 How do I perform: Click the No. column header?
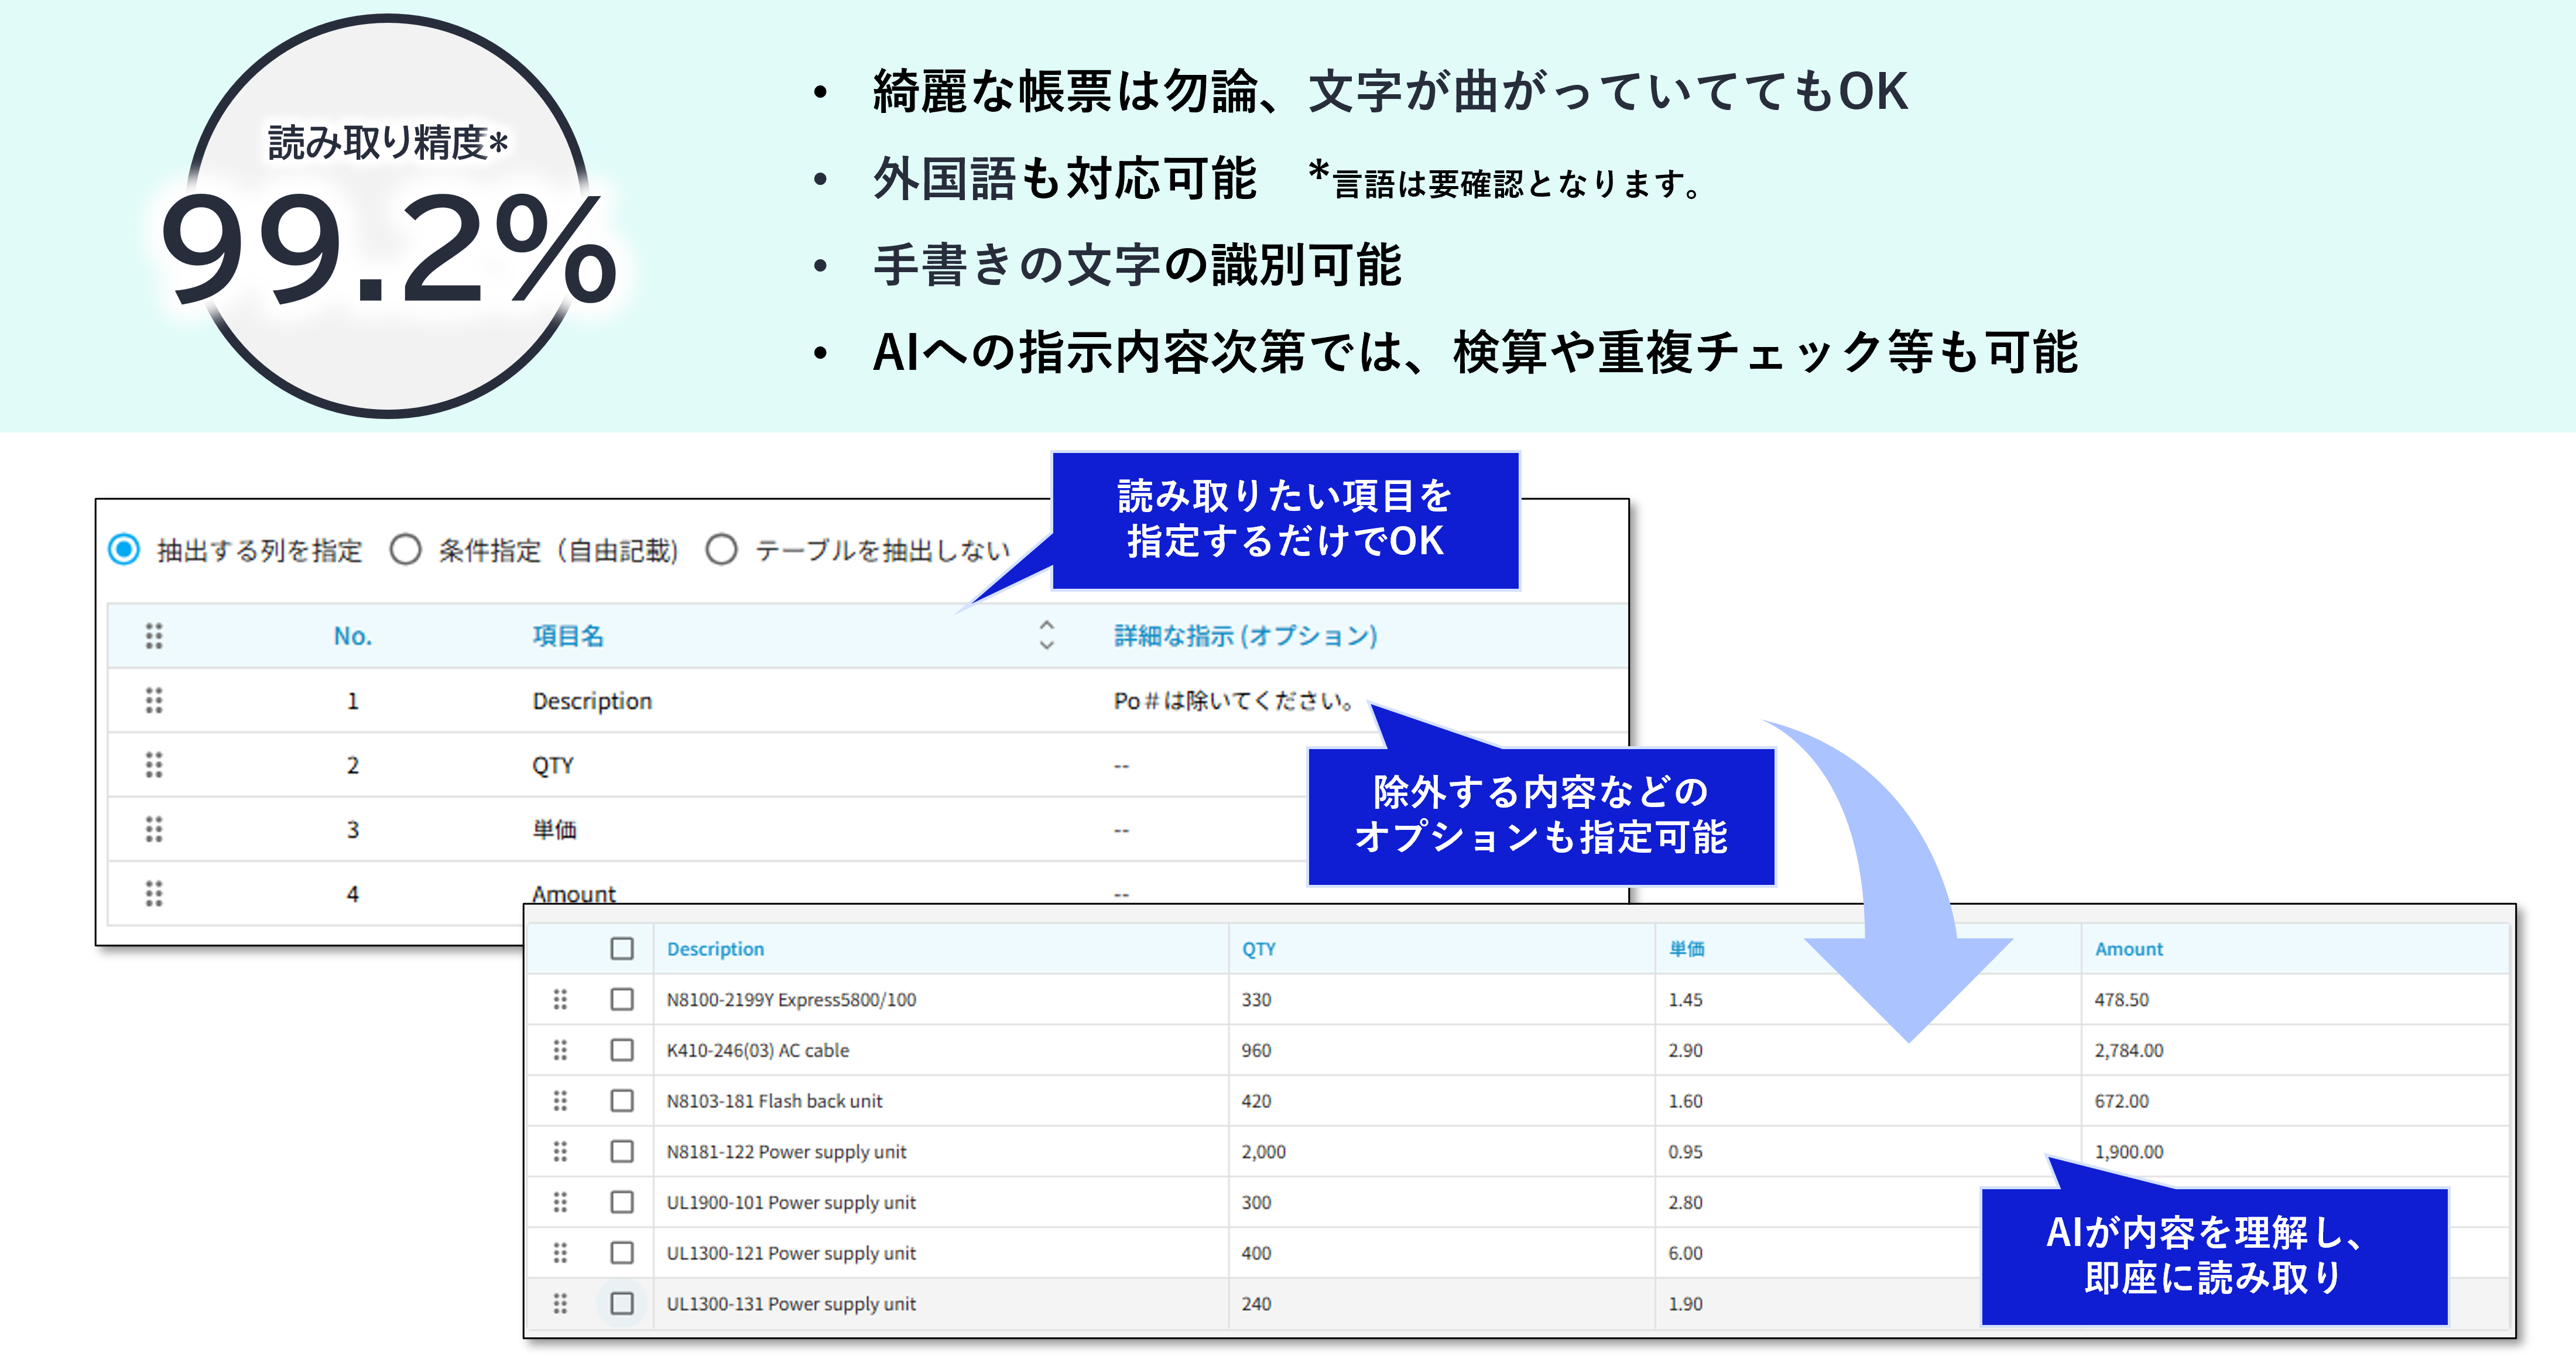tap(352, 635)
